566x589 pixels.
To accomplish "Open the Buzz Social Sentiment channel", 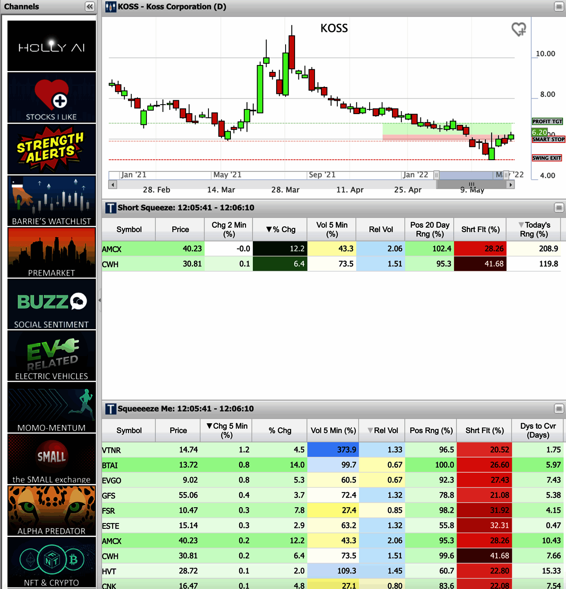I will coord(51,304).
